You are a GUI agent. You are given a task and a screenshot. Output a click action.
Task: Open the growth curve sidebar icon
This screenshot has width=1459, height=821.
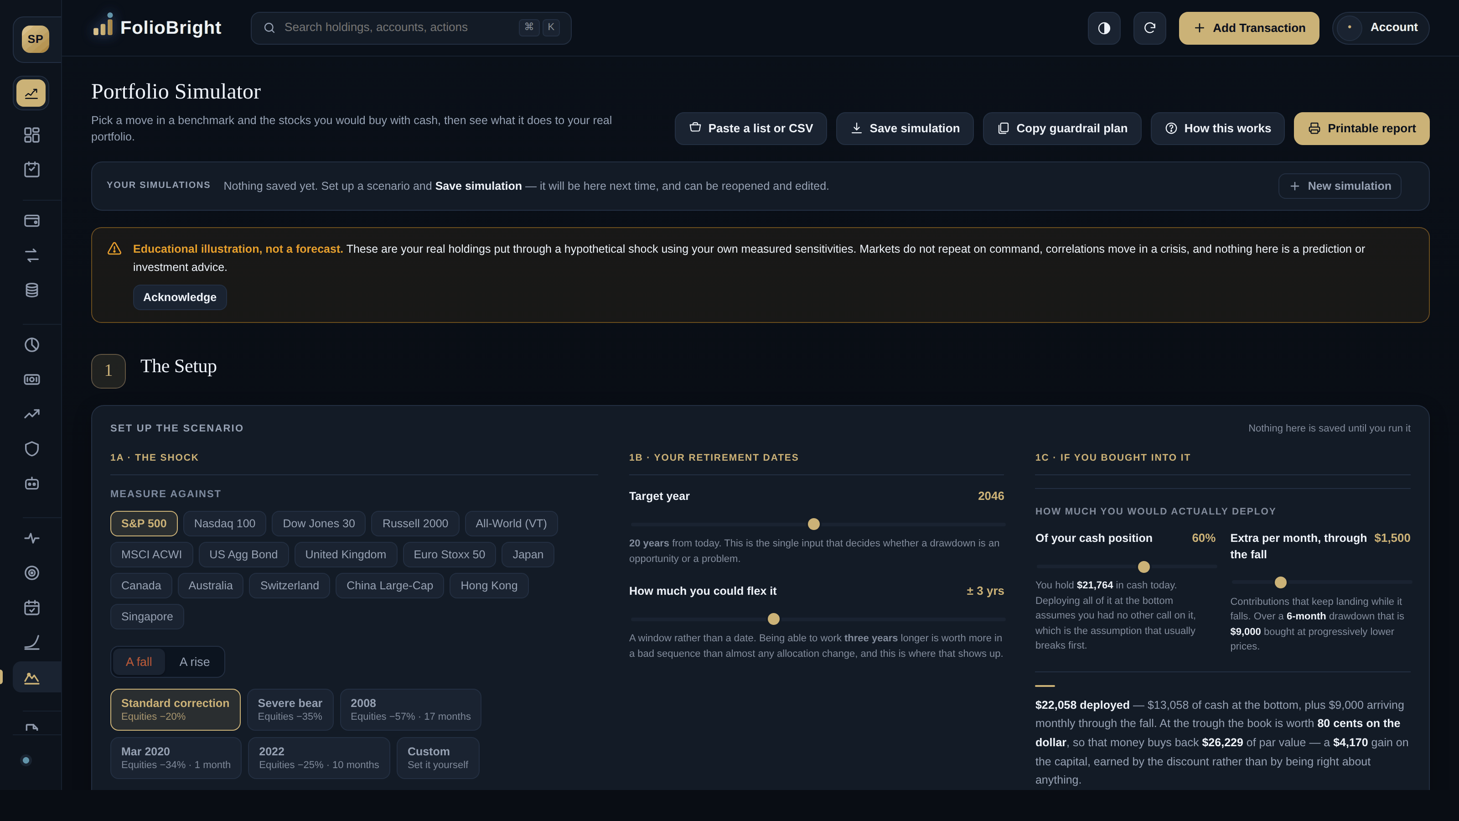[32, 643]
